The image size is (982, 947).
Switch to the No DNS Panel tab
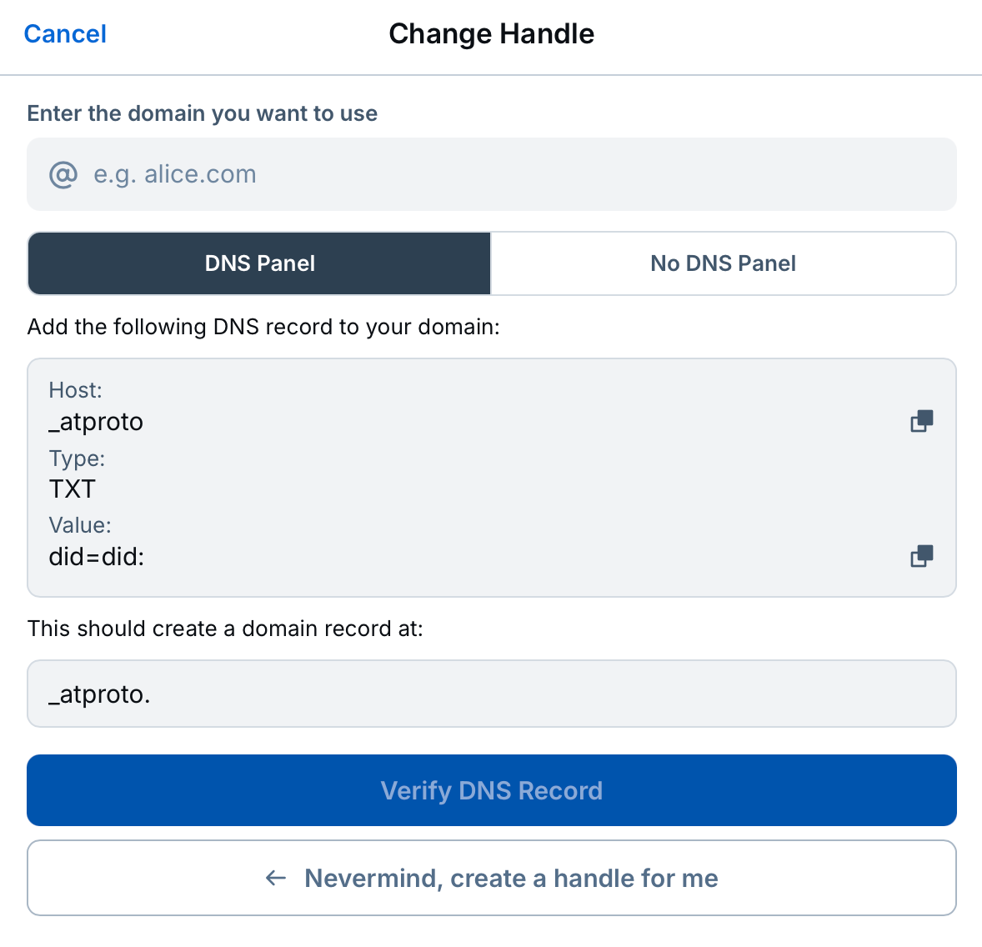click(x=723, y=263)
